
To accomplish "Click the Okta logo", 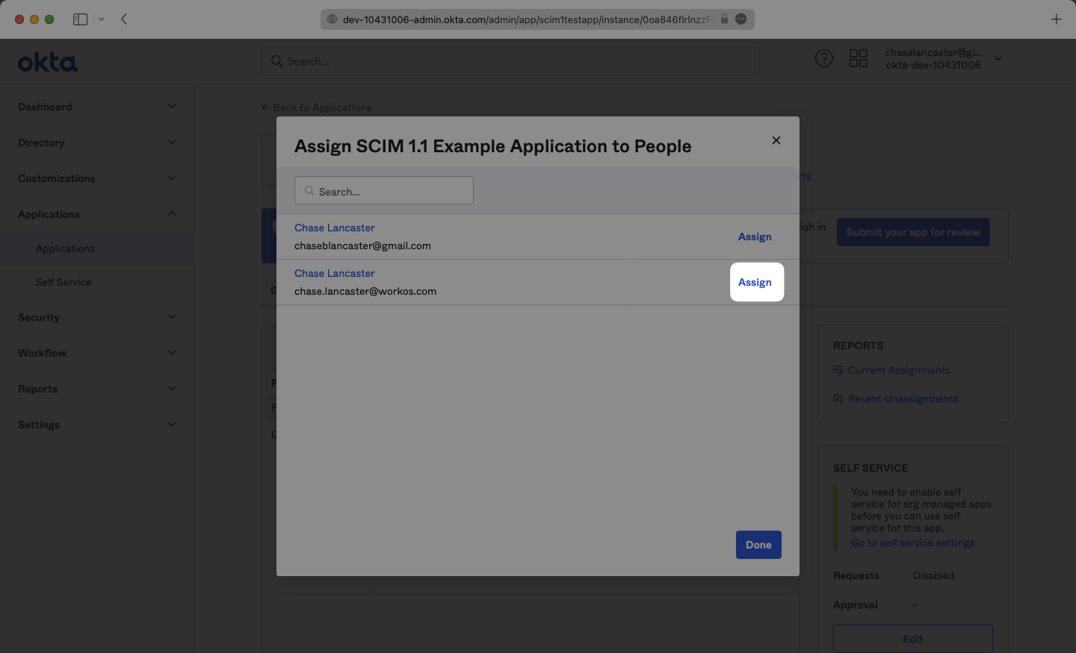I will point(48,62).
